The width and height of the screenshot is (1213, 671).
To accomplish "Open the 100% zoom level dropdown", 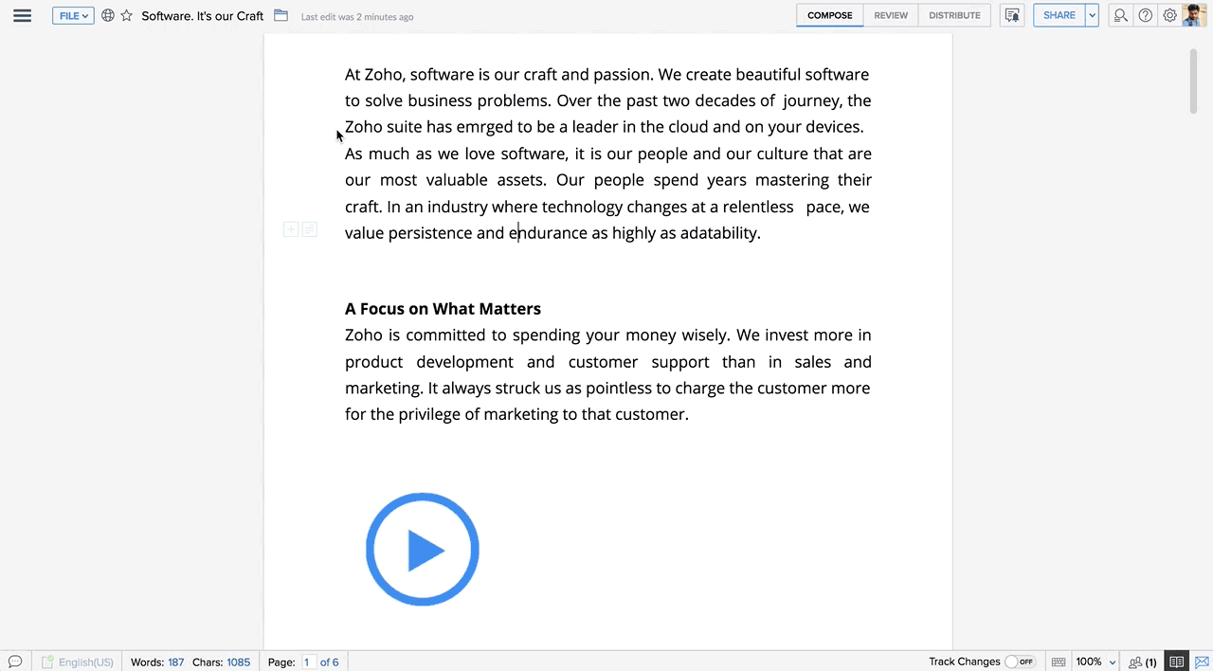I will tap(1093, 662).
